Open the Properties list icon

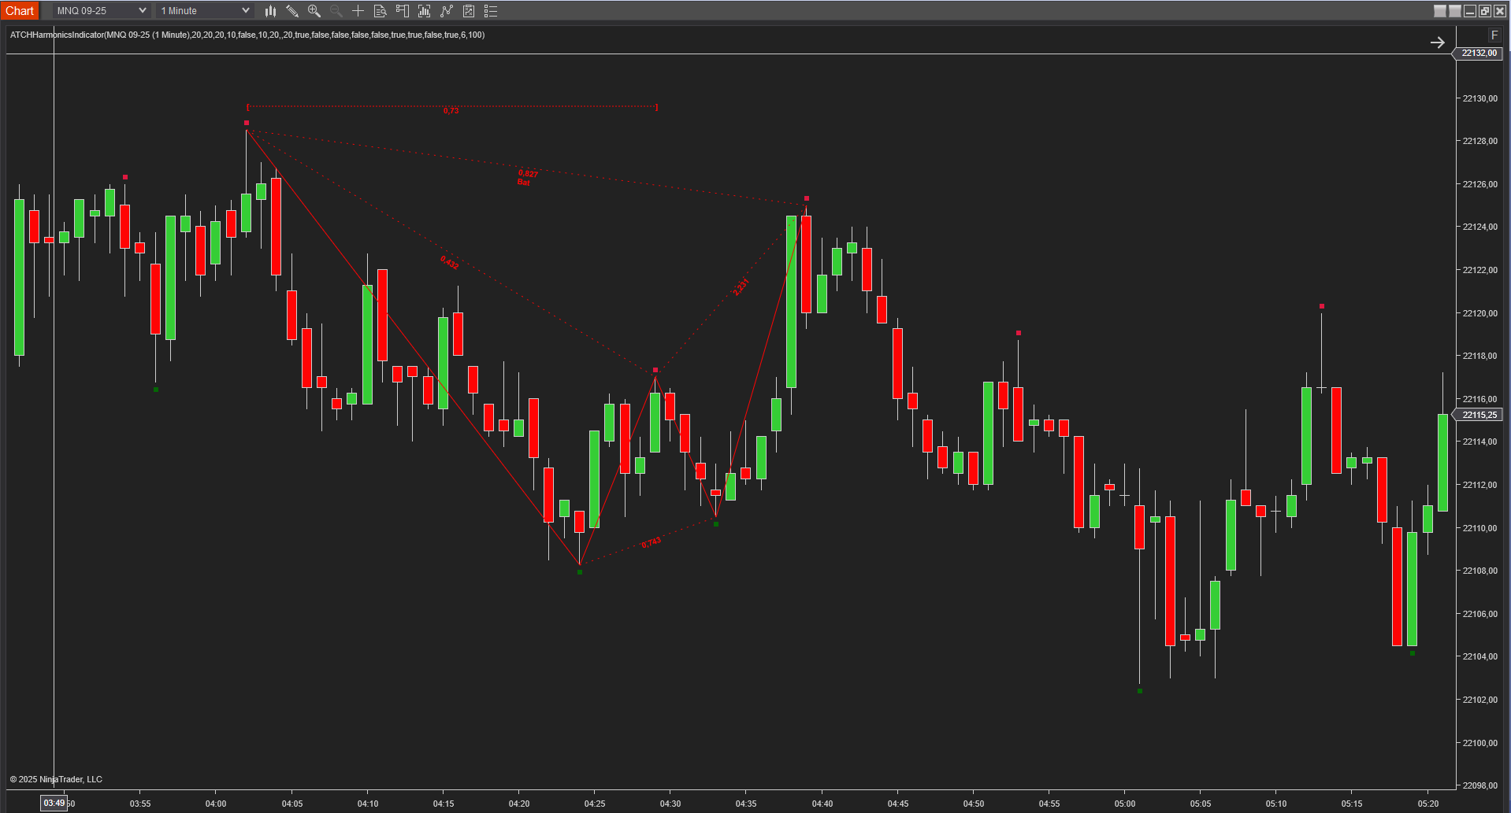tap(491, 11)
